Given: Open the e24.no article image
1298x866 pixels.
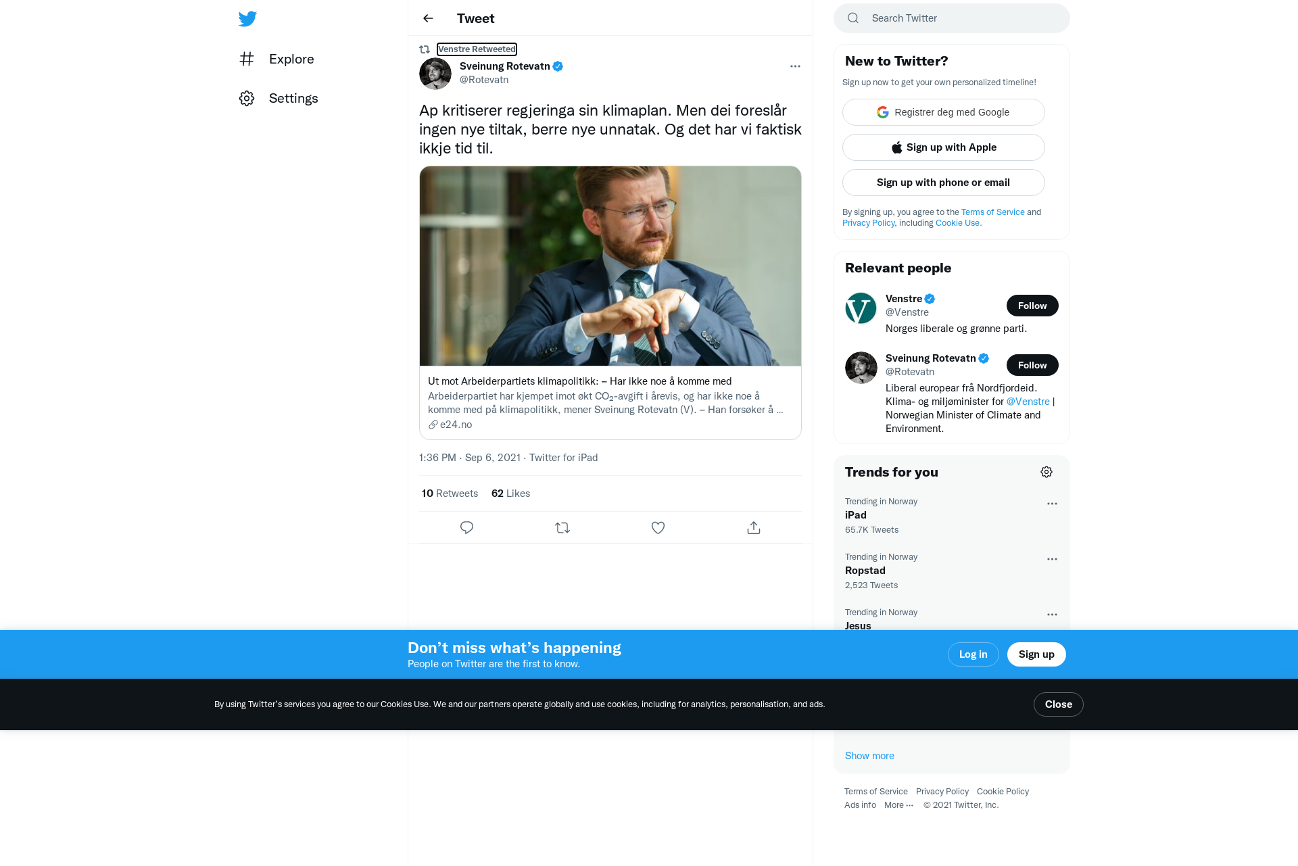Looking at the screenshot, I should pyautogui.click(x=610, y=266).
